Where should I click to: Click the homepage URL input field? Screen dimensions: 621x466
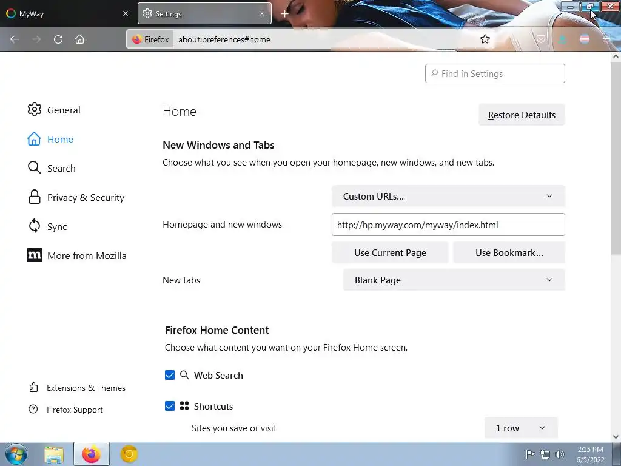[448, 225]
